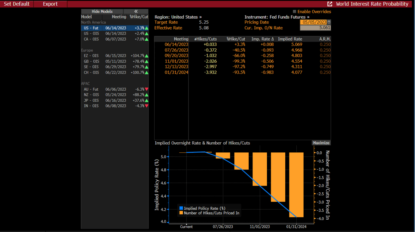Open the Instrument: Fed Funds Futures selector
The image size is (415, 232).
click(277, 17)
